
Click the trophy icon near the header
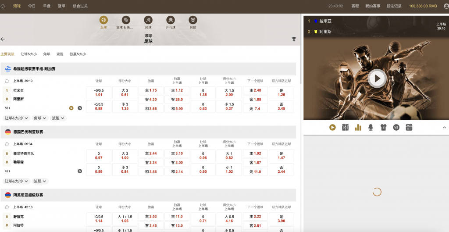[294, 39]
